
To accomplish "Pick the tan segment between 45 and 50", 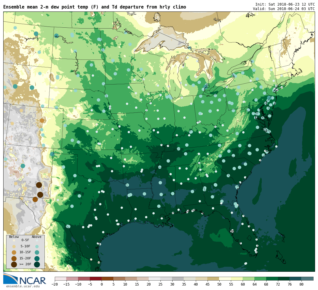I will point(213,279).
